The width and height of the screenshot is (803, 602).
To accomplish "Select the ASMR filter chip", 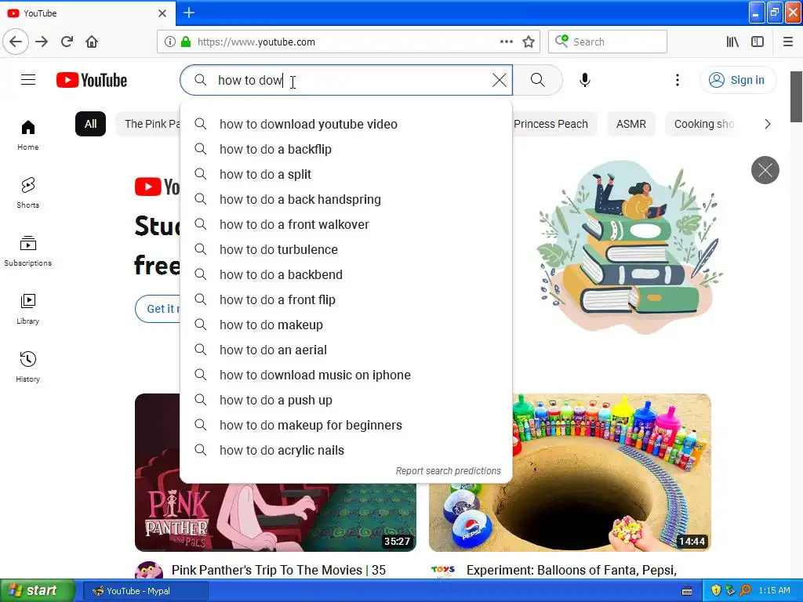I will click(631, 124).
